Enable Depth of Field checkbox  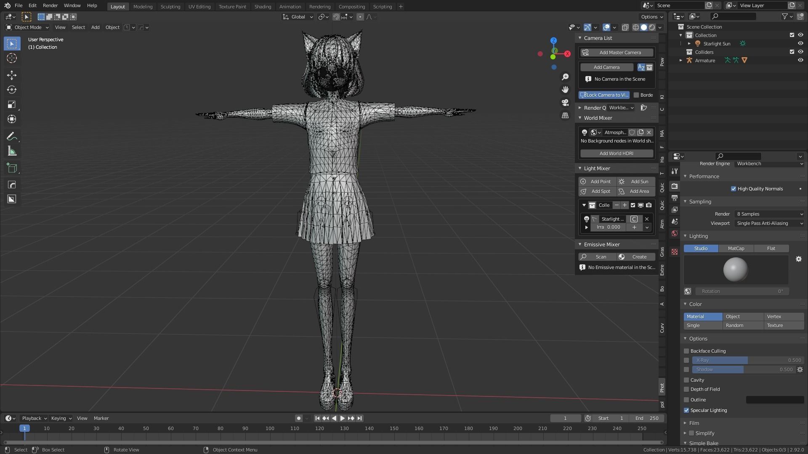[686, 389]
